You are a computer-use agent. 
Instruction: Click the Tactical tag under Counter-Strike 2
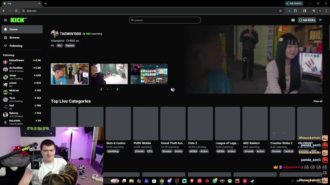pos(288,151)
